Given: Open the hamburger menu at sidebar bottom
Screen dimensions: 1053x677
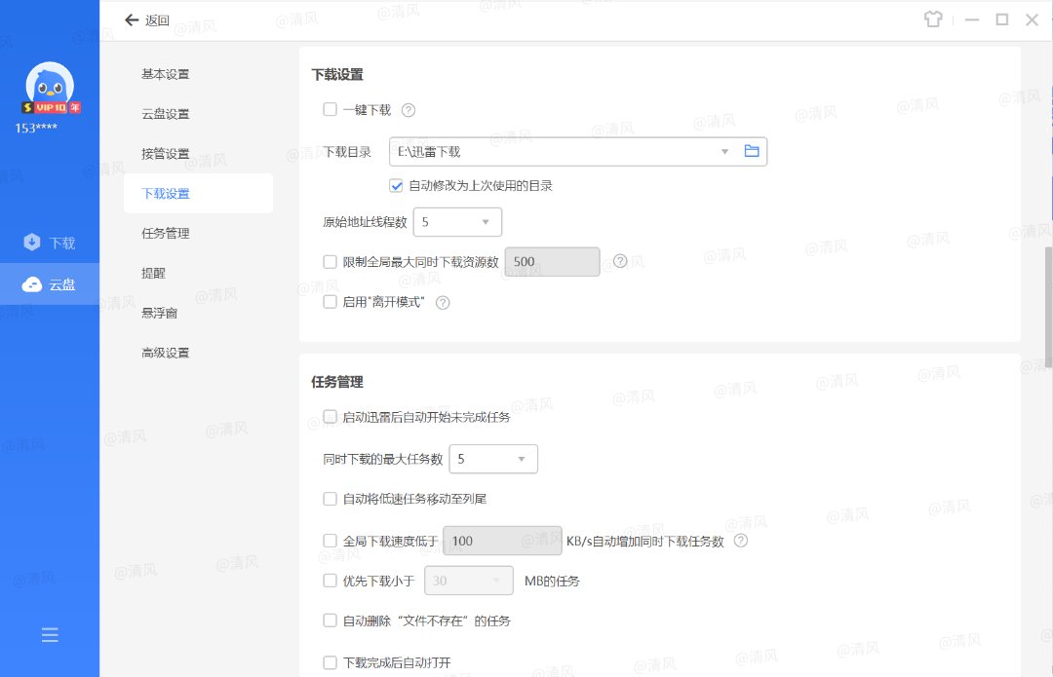Looking at the screenshot, I should [x=50, y=635].
